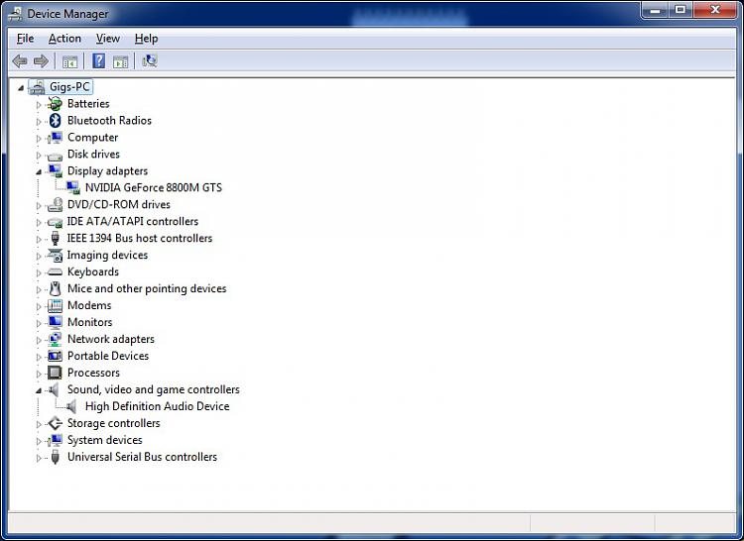Click the Device Manager title bar icon
This screenshot has width=744, height=541.
pyautogui.click(x=15, y=14)
